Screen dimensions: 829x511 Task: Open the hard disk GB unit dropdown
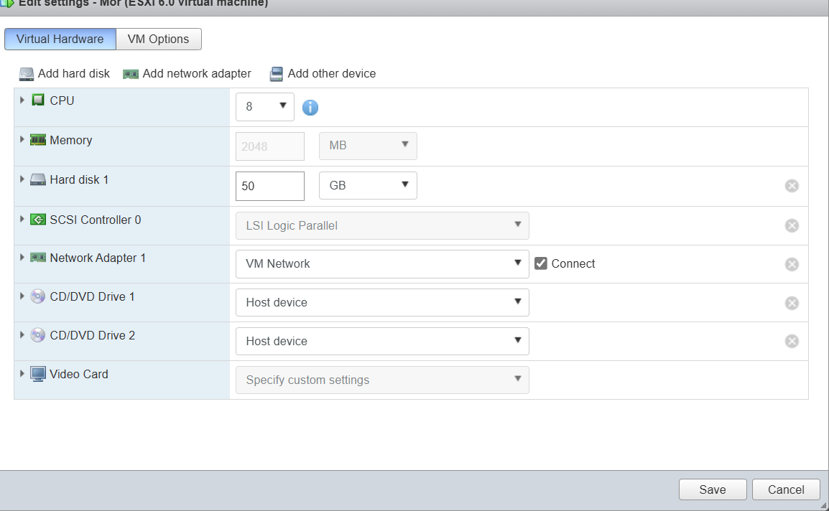[x=368, y=185]
